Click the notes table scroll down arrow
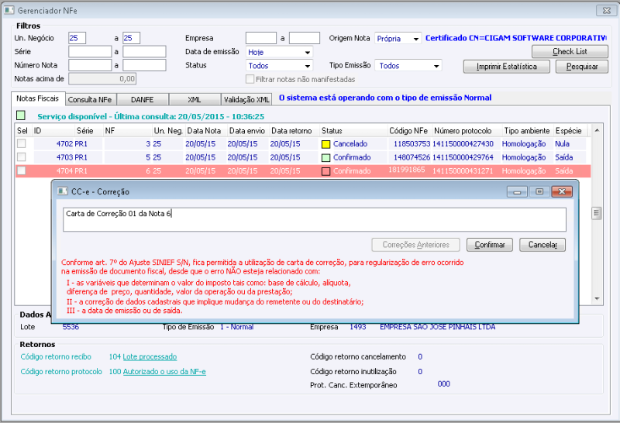Viewport: 620px width, 423px height. pyautogui.click(x=597, y=299)
